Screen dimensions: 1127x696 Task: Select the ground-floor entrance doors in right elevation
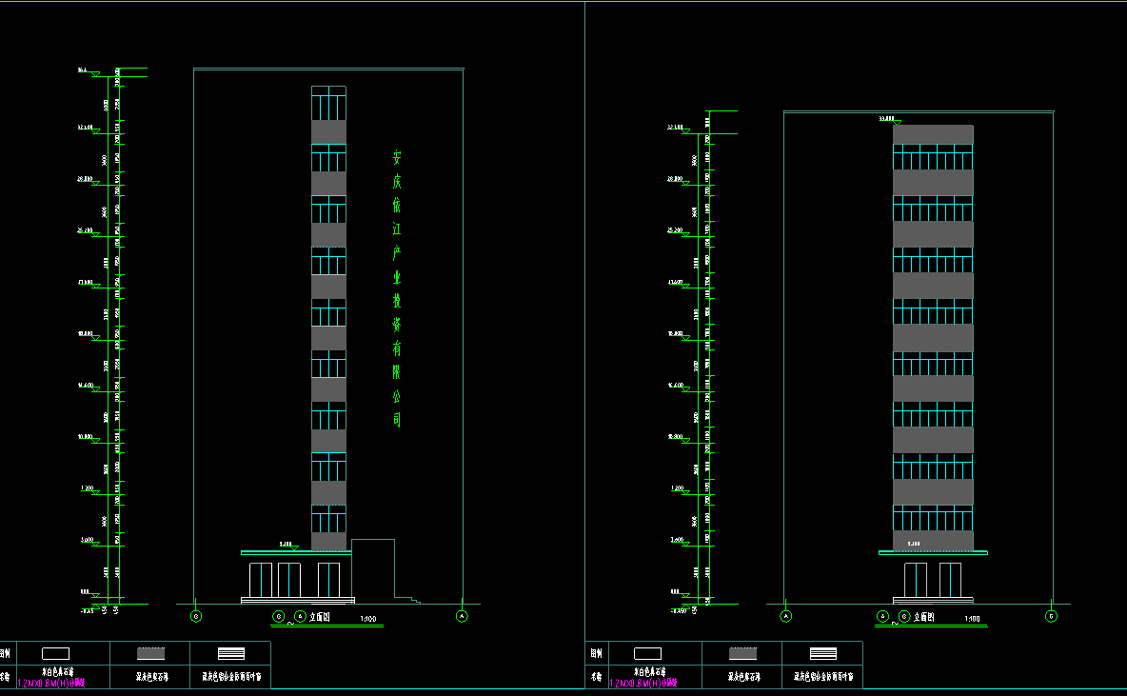[x=933, y=580]
